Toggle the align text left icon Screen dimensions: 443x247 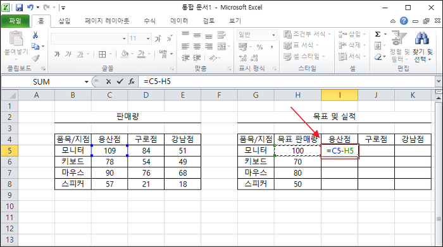click(x=185, y=46)
